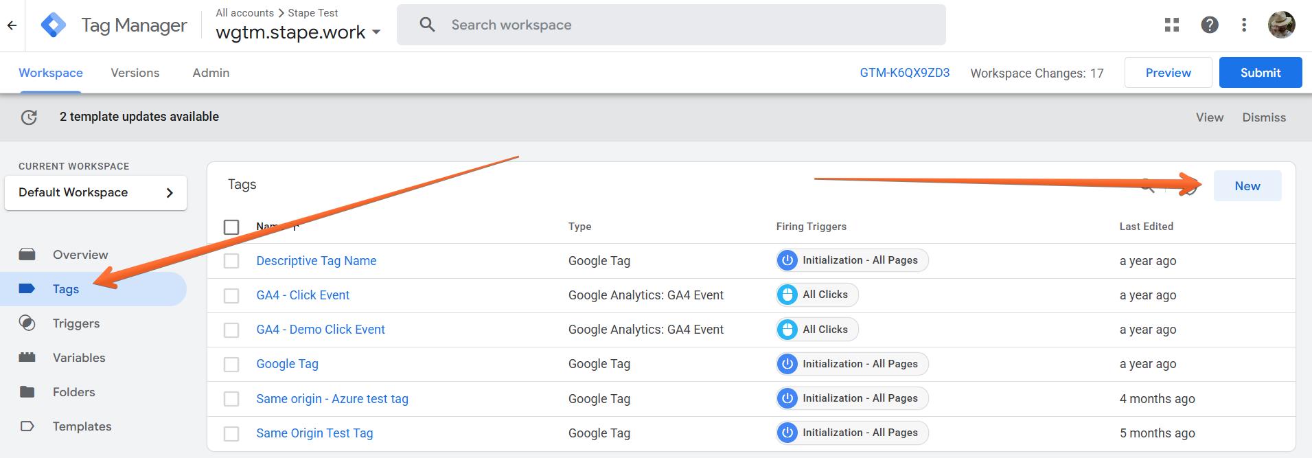This screenshot has width=1312, height=458.
Task: Check the Descriptive Tag Name row checkbox
Action: [x=231, y=261]
